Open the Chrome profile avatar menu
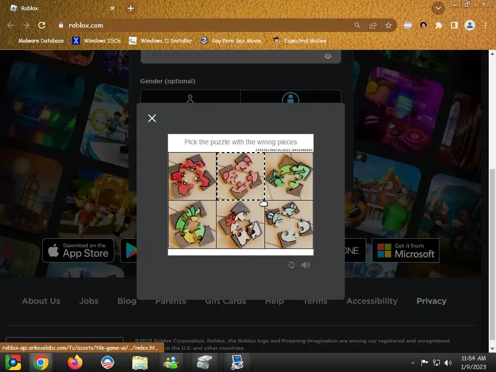496x372 pixels. tap(470, 25)
